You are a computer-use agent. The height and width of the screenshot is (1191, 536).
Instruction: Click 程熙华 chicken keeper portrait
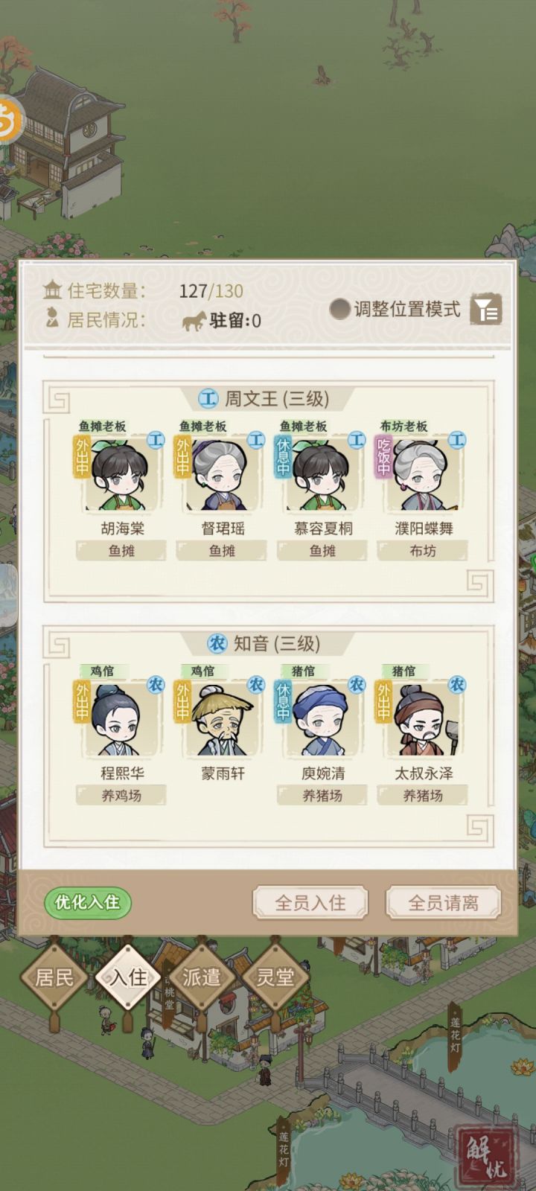(122, 717)
